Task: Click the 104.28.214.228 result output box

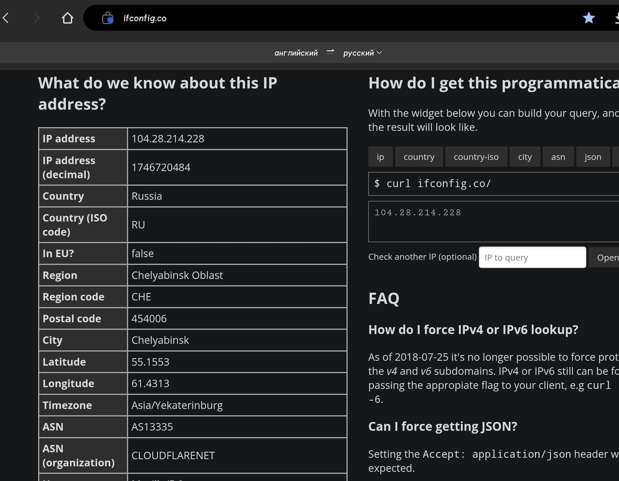Action: [494, 221]
